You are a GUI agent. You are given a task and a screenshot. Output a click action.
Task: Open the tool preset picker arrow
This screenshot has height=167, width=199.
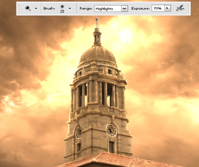click(36, 8)
